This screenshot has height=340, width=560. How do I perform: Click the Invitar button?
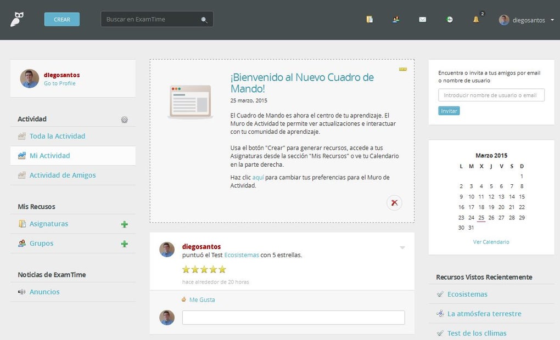click(x=449, y=110)
